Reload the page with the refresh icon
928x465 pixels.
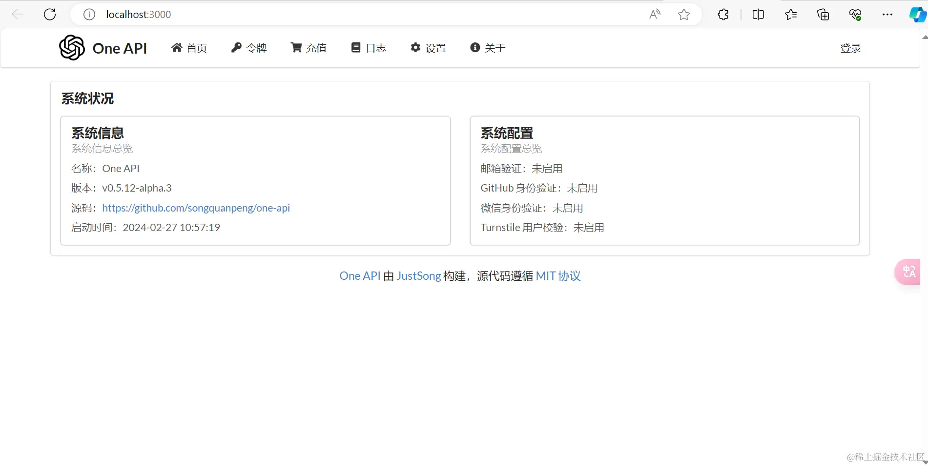tap(49, 14)
